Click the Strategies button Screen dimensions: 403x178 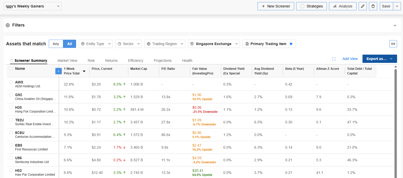(311, 6)
